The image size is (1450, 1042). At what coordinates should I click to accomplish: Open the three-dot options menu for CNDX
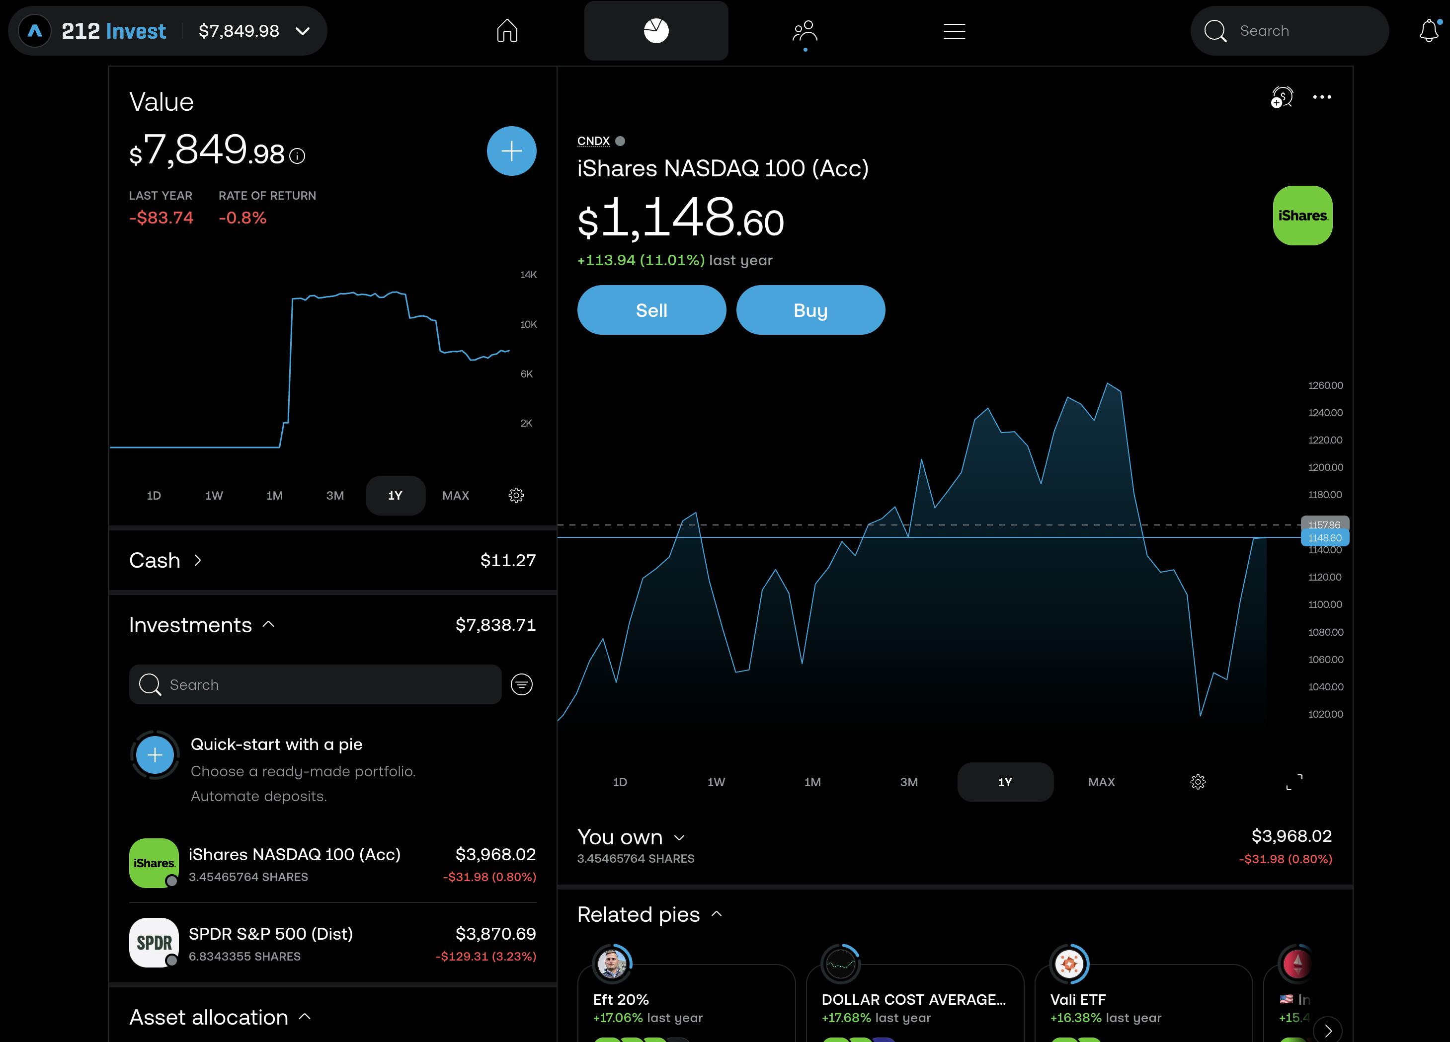[1322, 97]
